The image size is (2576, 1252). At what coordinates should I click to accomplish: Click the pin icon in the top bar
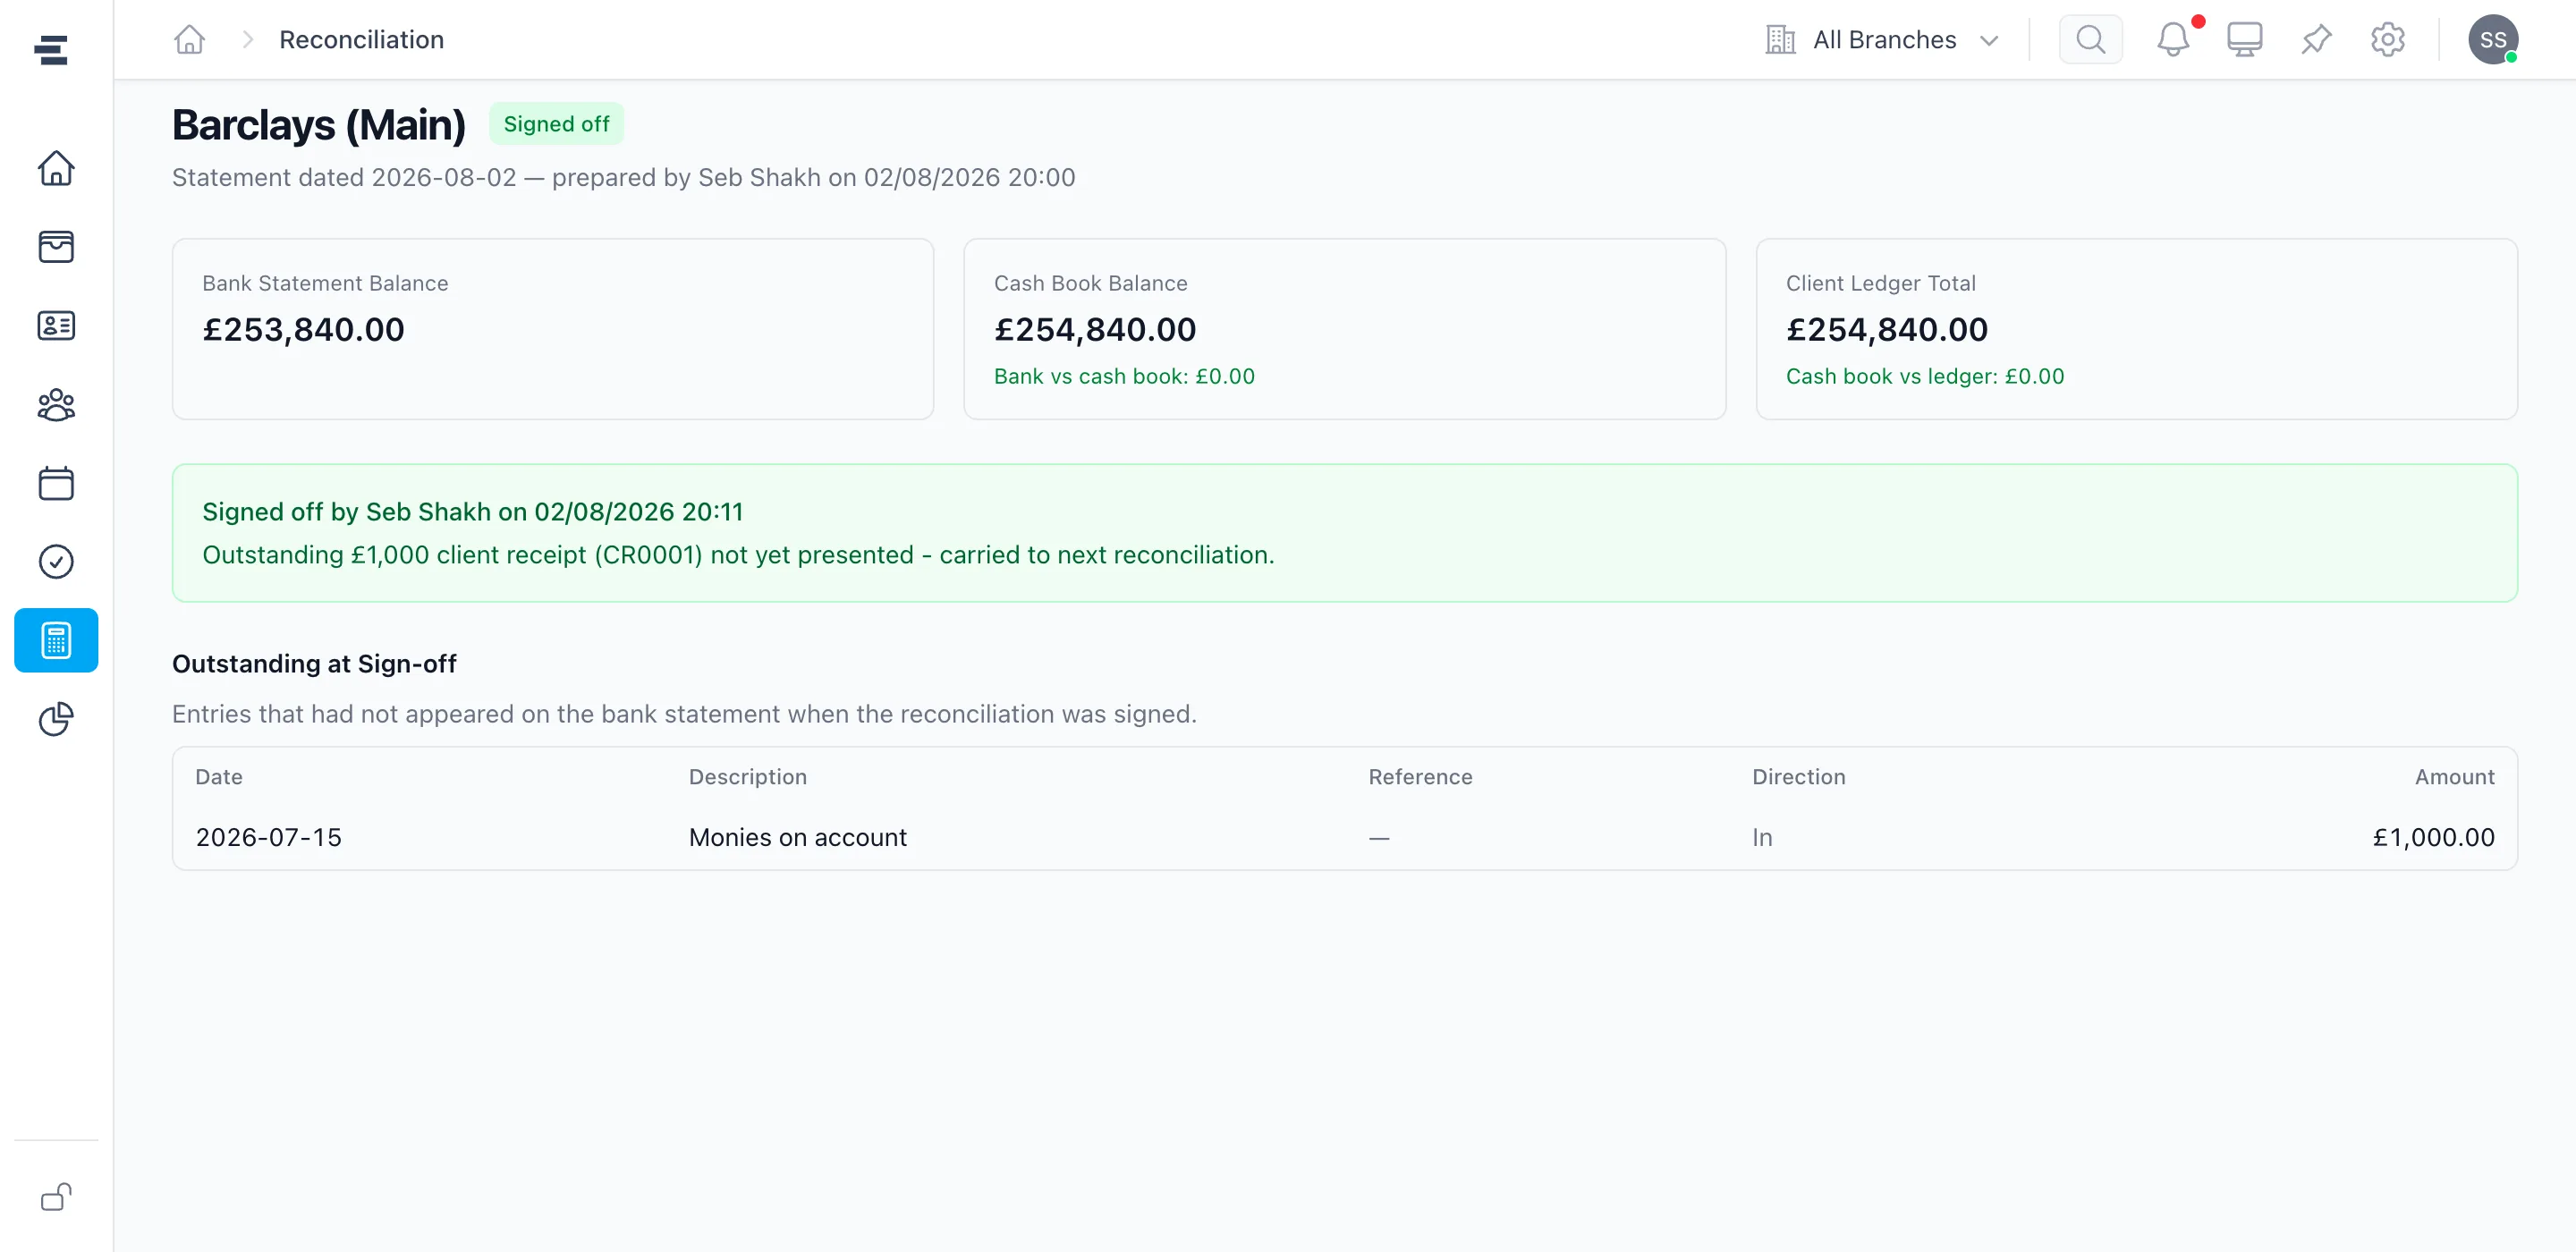tap(2316, 39)
